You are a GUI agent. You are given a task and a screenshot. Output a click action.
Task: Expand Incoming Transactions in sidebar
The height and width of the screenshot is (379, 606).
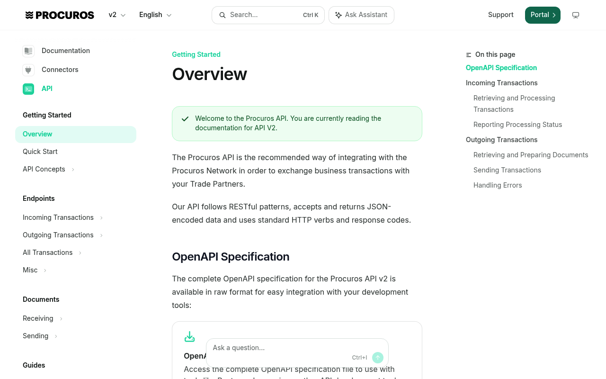(x=101, y=218)
